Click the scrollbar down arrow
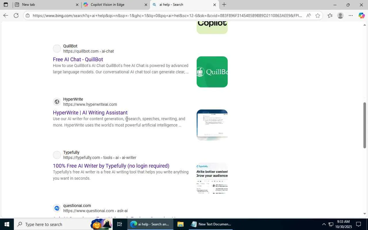 click(365, 214)
